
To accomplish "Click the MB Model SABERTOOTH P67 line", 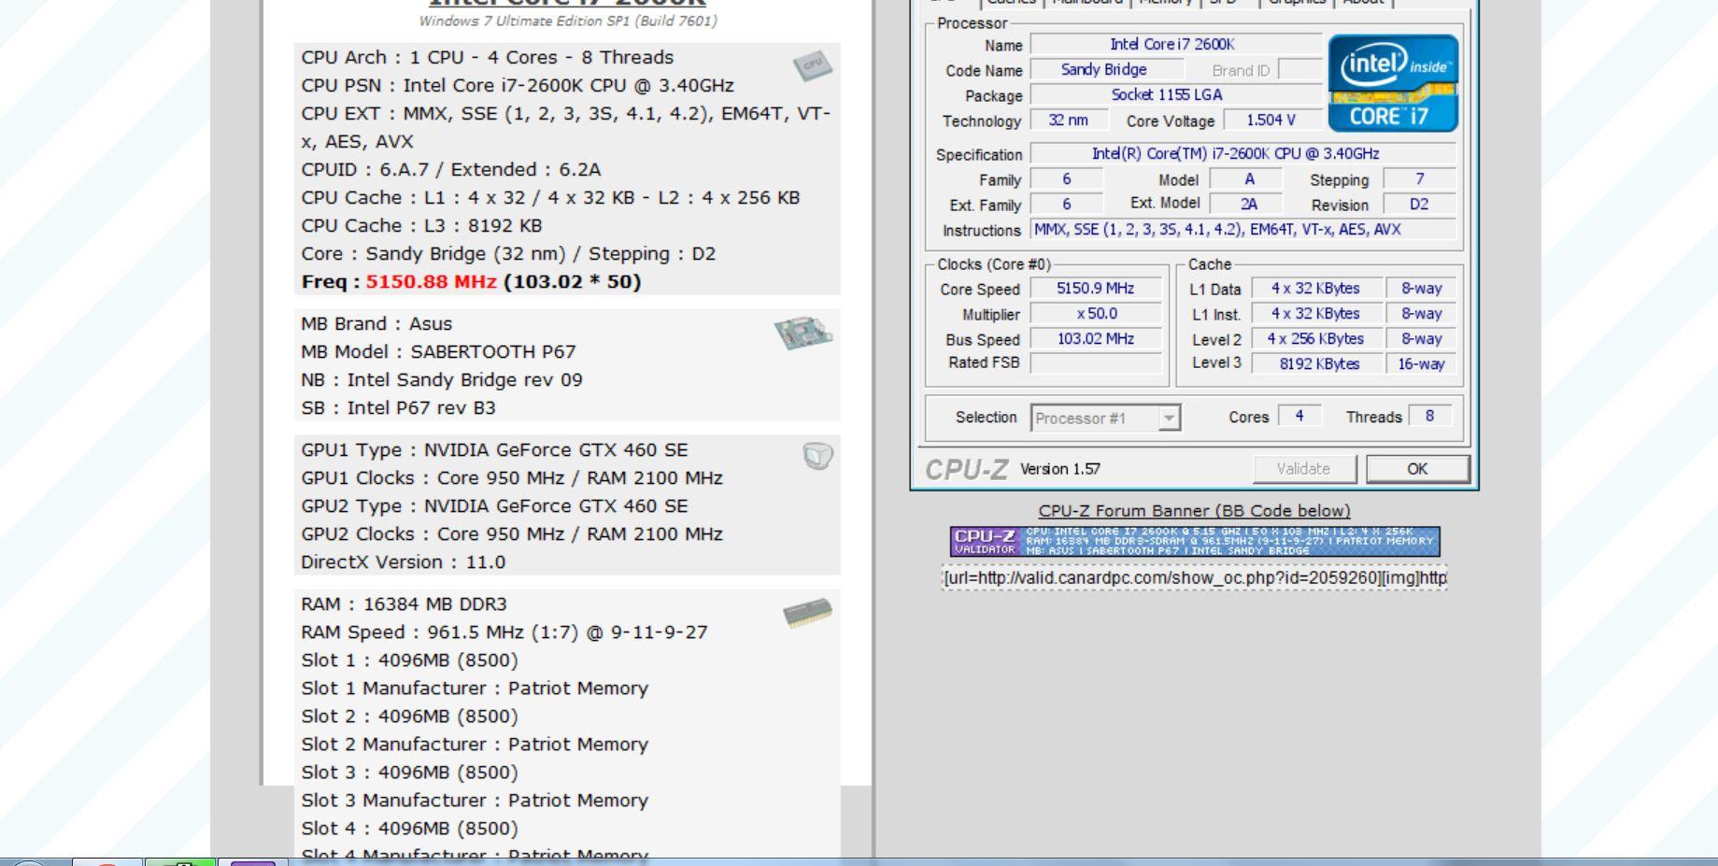I will click(438, 352).
